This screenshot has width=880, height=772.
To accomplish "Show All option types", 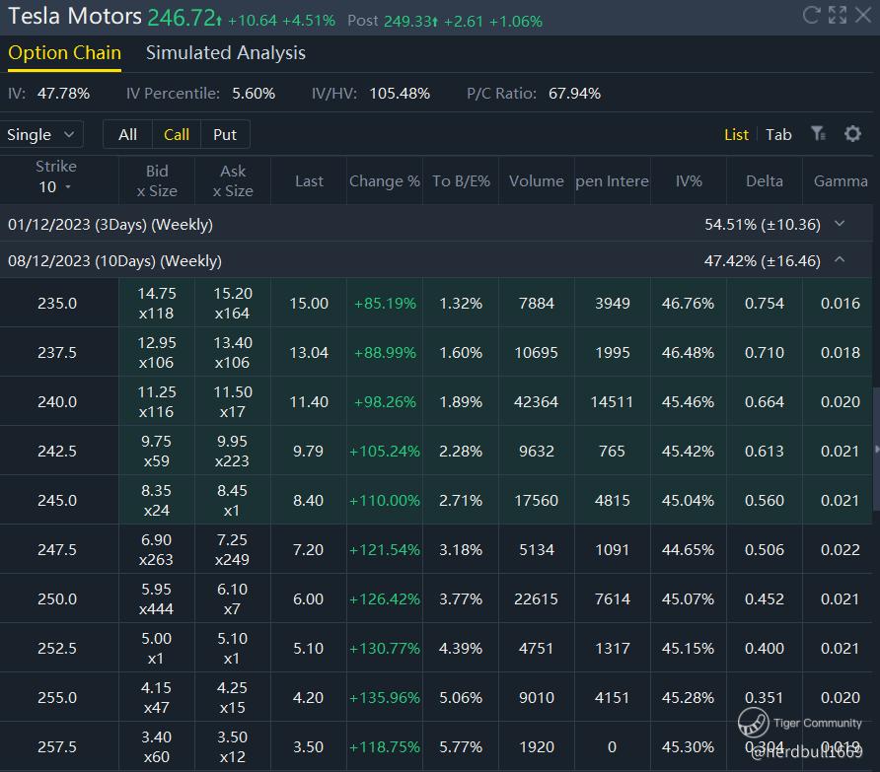I will 127,135.
